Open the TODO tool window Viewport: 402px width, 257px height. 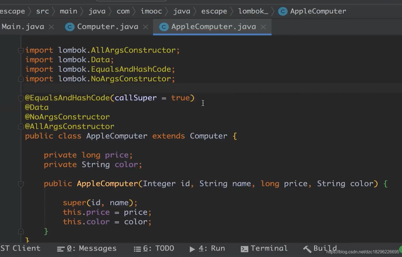[x=154, y=248]
